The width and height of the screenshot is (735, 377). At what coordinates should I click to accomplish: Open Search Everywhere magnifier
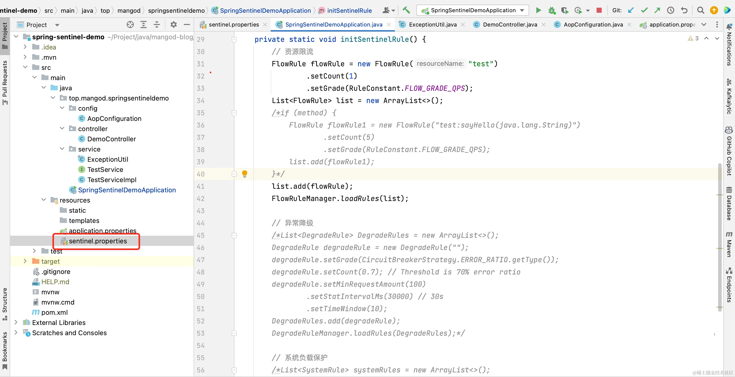[700, 10]
